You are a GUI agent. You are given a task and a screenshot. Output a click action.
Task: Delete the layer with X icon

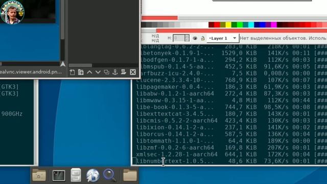[133, 72]
